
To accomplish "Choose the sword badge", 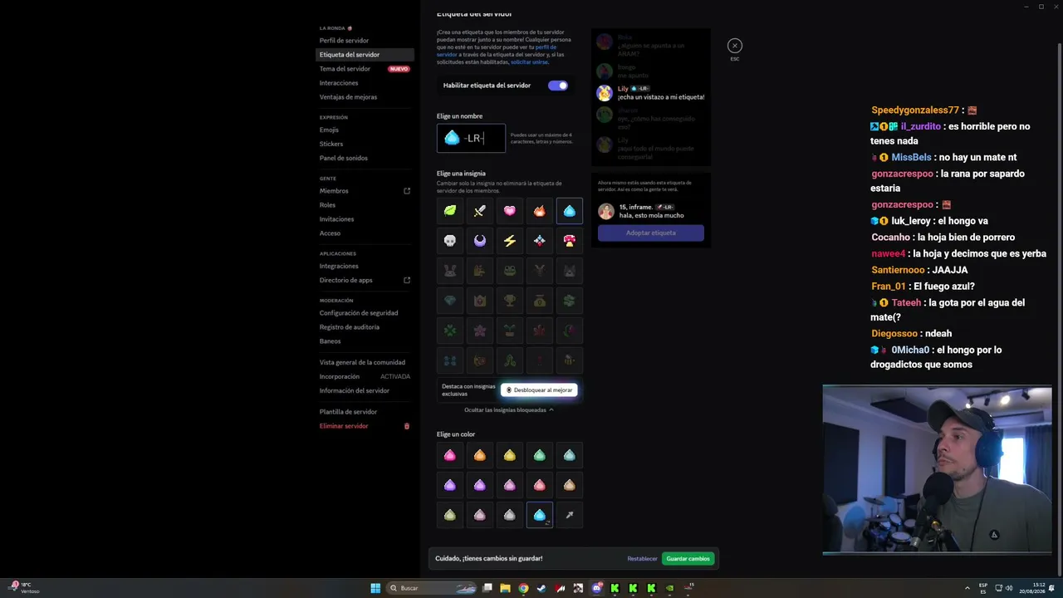I will 480,211.
